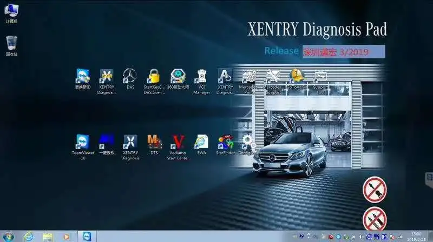Select the Mercedes Support wrench icon

tap(273, 82)
